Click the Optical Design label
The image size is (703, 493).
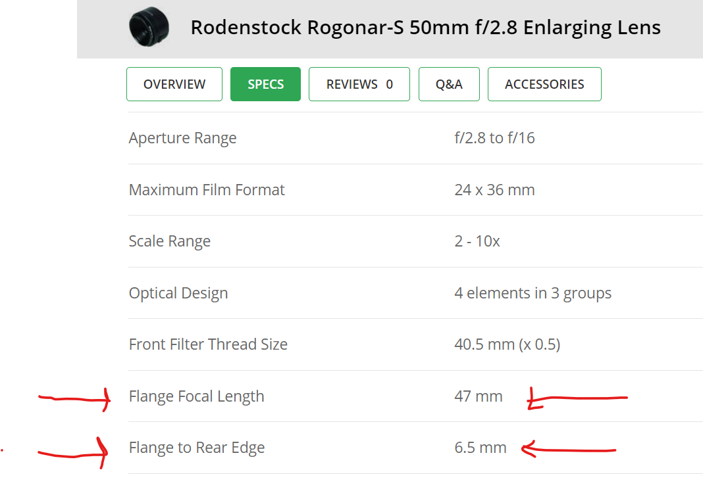(x=178, y=293)
